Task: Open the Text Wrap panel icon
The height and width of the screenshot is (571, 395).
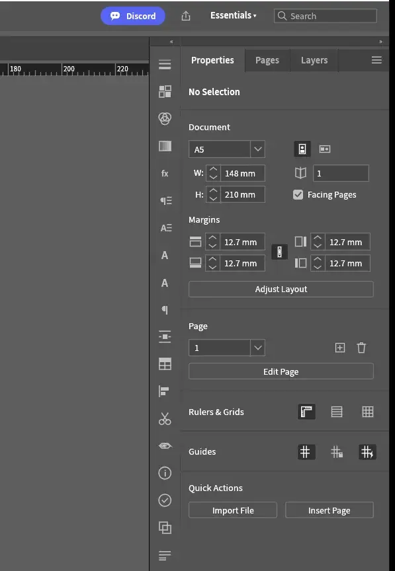Action: point(165,337)
